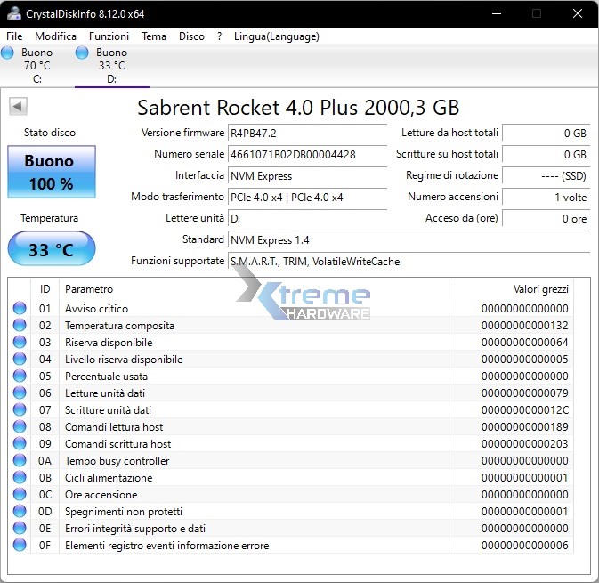This screenshot has width=599, height=583.
Task: Click status orb for Temperatura composita row
Action: (20, 326)
